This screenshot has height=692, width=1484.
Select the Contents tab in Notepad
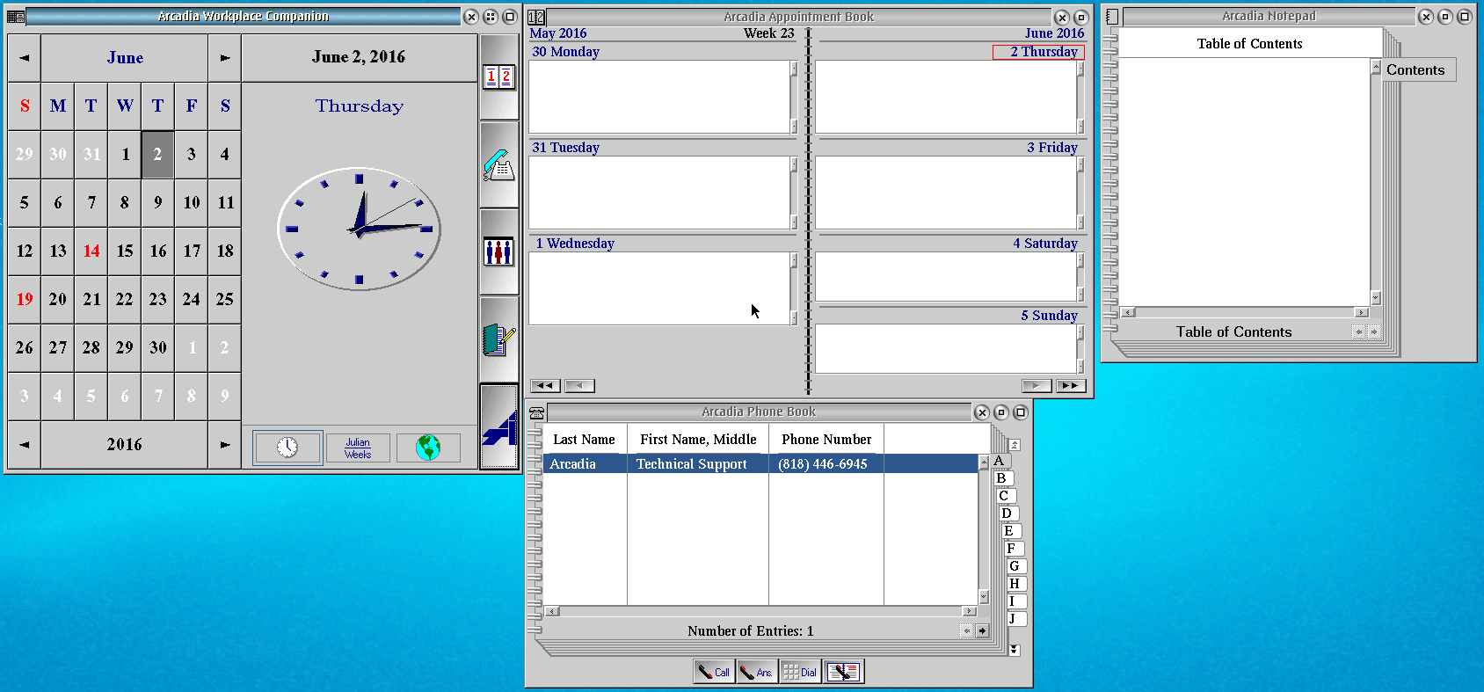[1416, 70]
